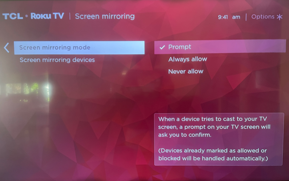Select the Prompt option
This screenshot has height=181, width=289.
tap(220, 47)
